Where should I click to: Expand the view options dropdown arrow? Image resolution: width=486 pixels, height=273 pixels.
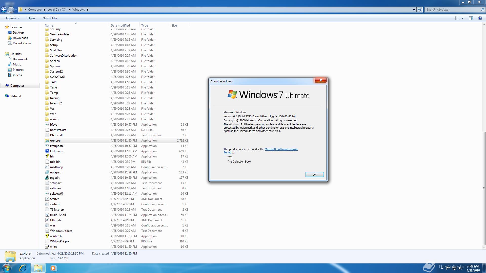click(462, 18)
